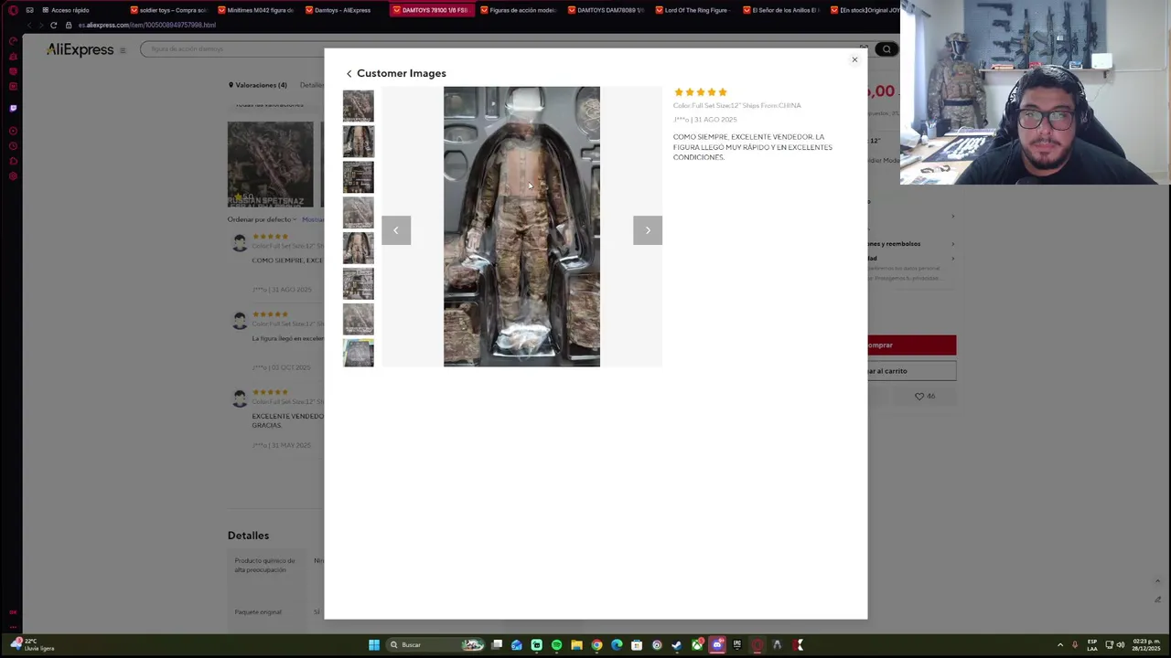Select the second customer image thumbnail
This screenshot has width=1171, height=658.
358,142
